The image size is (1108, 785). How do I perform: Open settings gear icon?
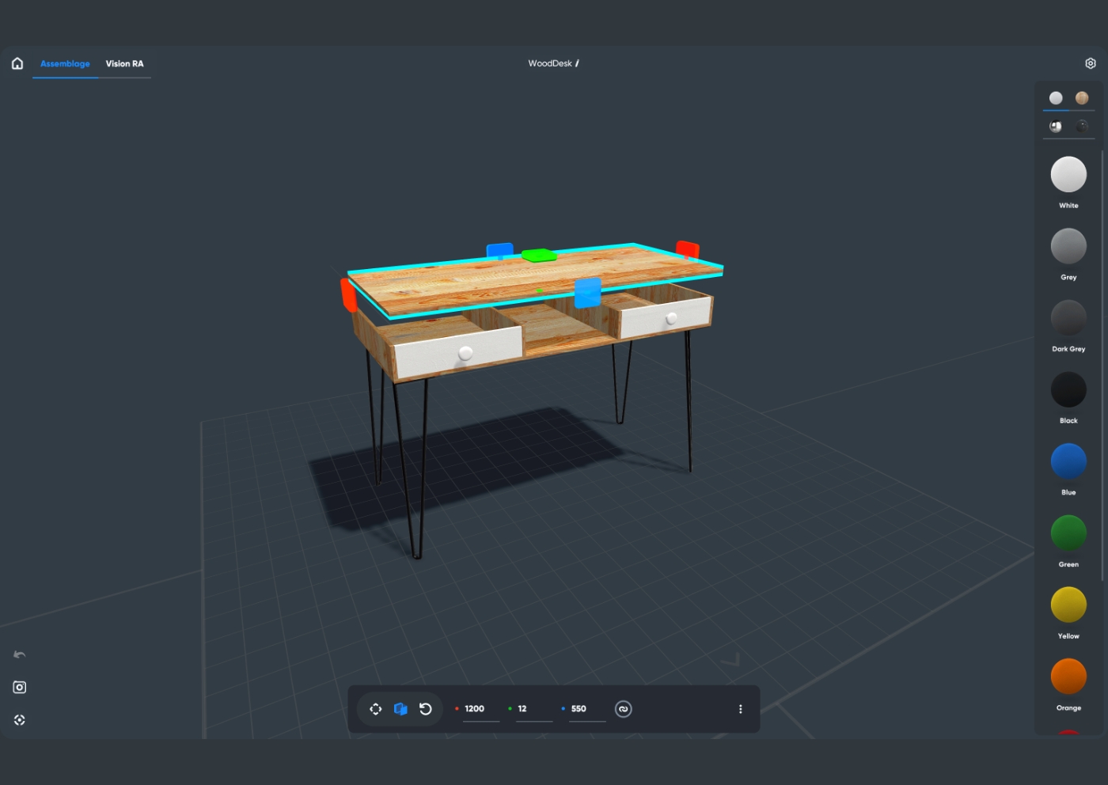1091,63
